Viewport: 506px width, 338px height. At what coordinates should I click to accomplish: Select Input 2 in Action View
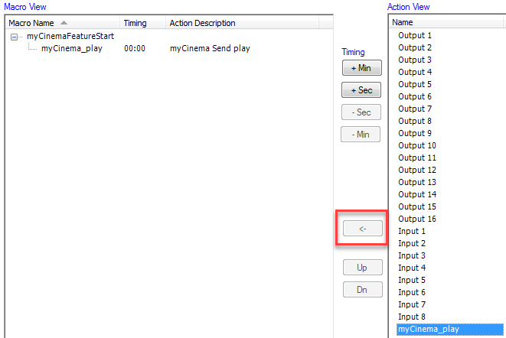(x=412, y=244)
